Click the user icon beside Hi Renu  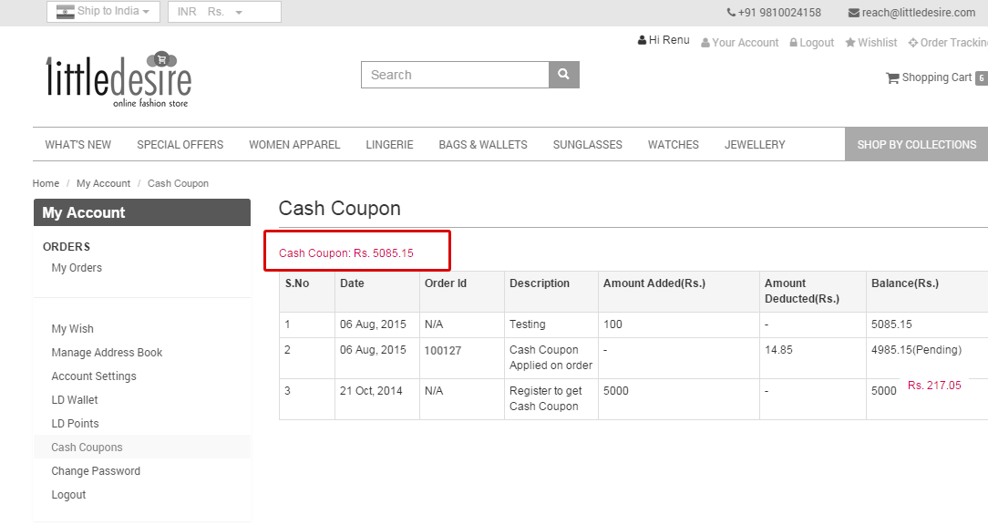pos(642,40)
